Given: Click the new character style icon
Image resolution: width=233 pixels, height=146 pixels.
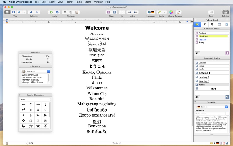Looking at the screenshot, I should [227, 53].
